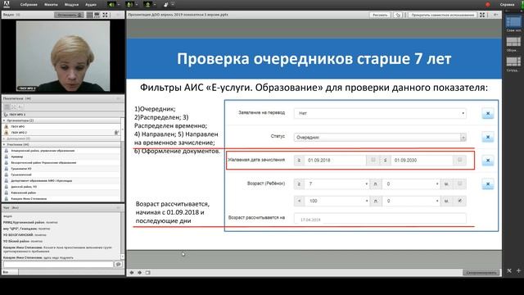Open the Макеты menu
The width and height of the screenshot is (524, 295).
coord(51,5)
